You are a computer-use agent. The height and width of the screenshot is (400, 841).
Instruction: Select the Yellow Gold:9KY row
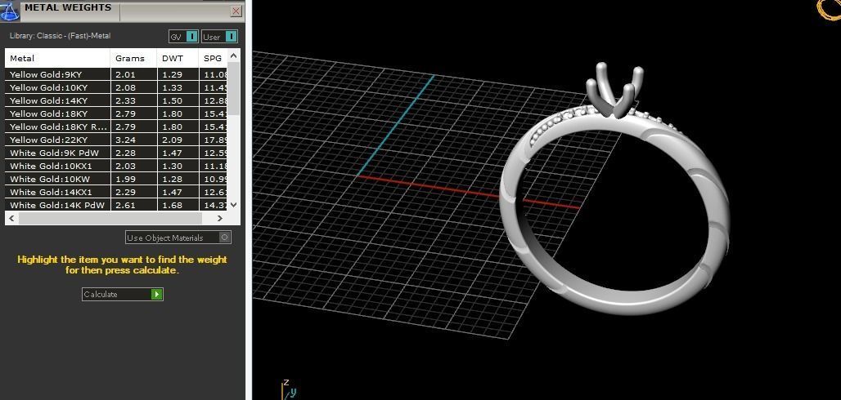(x=116, y=74)
